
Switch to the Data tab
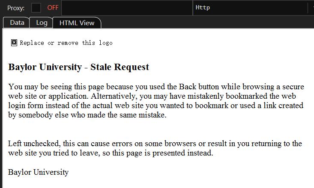(x=17, y=23)
